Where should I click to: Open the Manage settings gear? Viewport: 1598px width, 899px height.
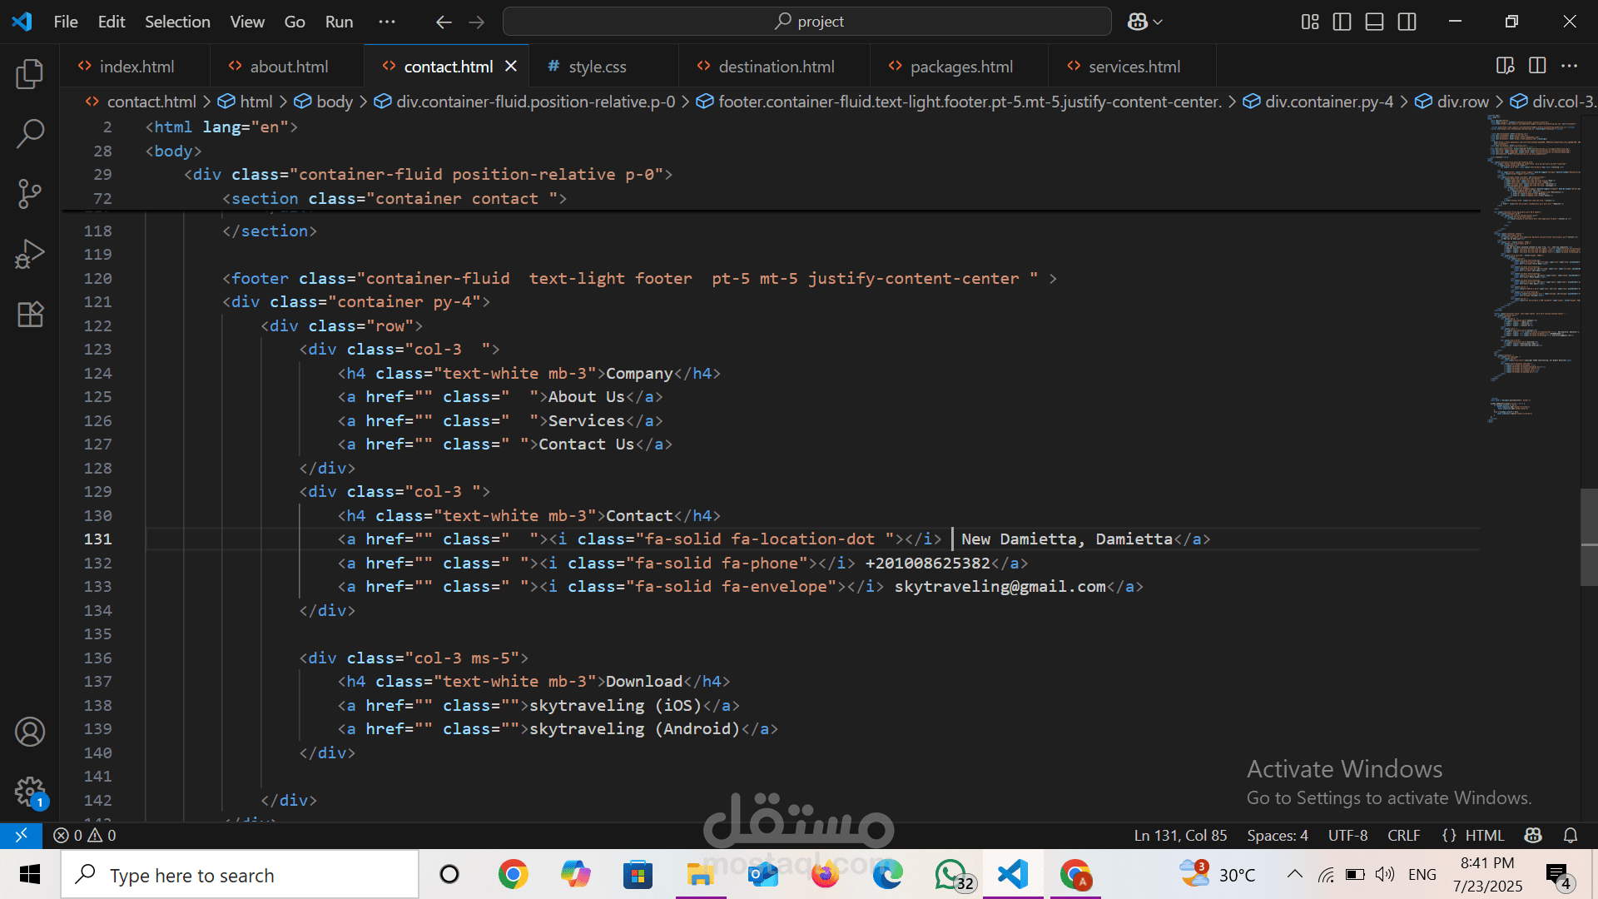click(30, 791)
